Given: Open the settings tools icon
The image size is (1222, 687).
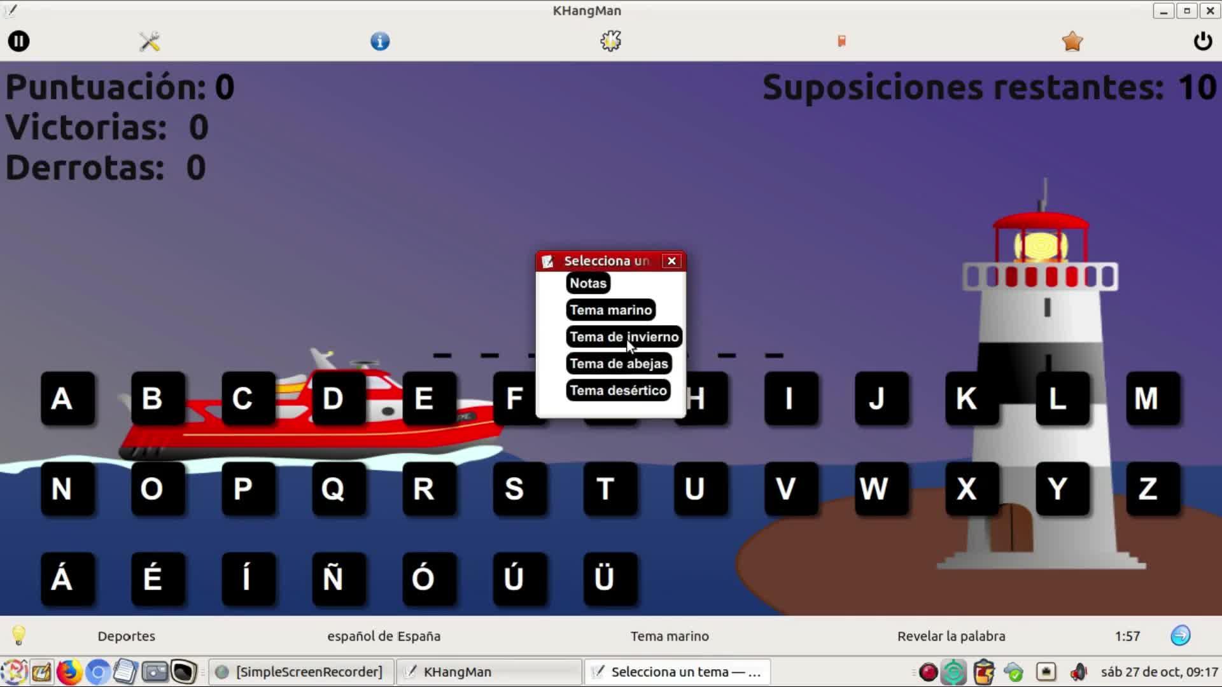Looking at the screenshot, I should click(x=150, y=41).
